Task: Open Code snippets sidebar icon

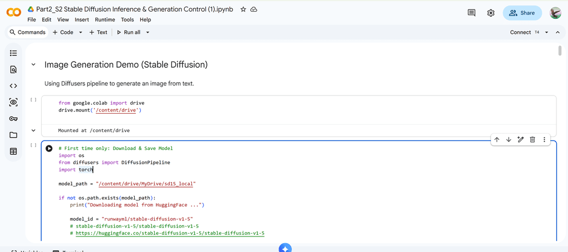Action: coord(13,86)
